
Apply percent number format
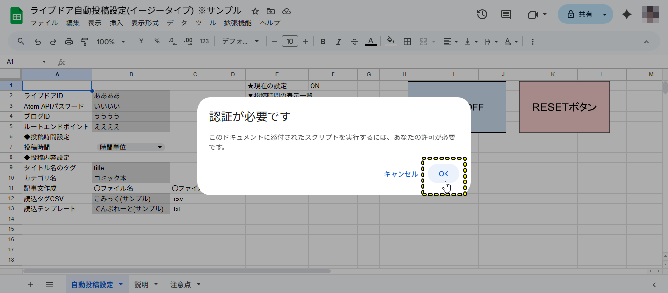(x=157, y=42)
